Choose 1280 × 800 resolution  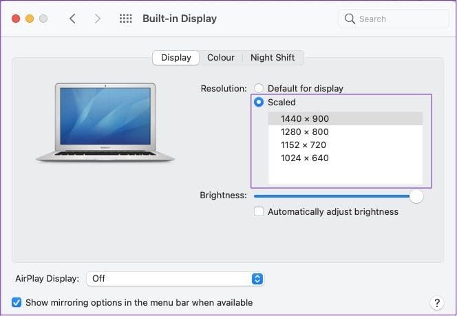346,131
